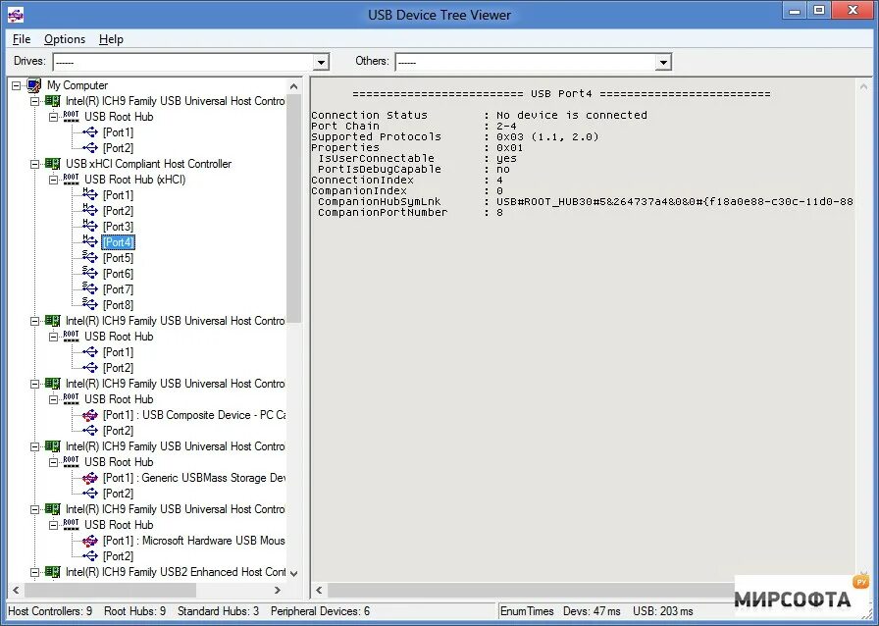Viewport: 879px width, 626px height.
Task: Click the CompanionHubSymLnk value text
Action: [x=675, y=201]
